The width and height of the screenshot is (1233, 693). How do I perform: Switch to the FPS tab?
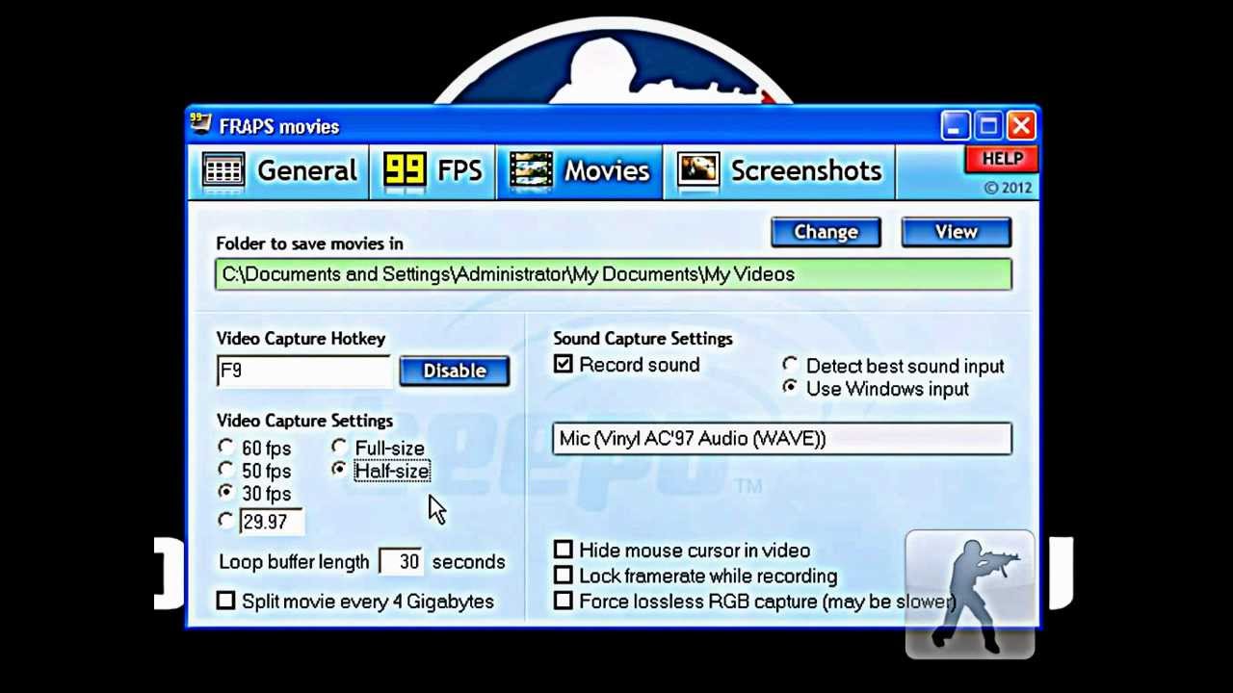pyautogui.click(x=433, y=171)
